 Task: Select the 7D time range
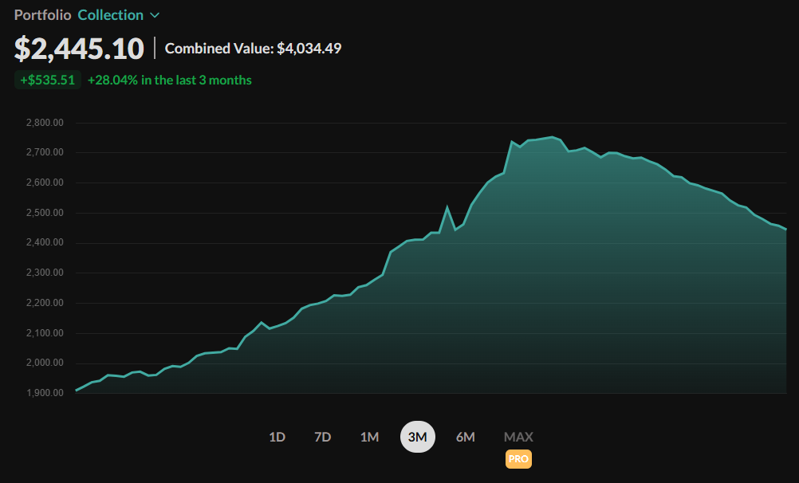click(x=323, y=437)
